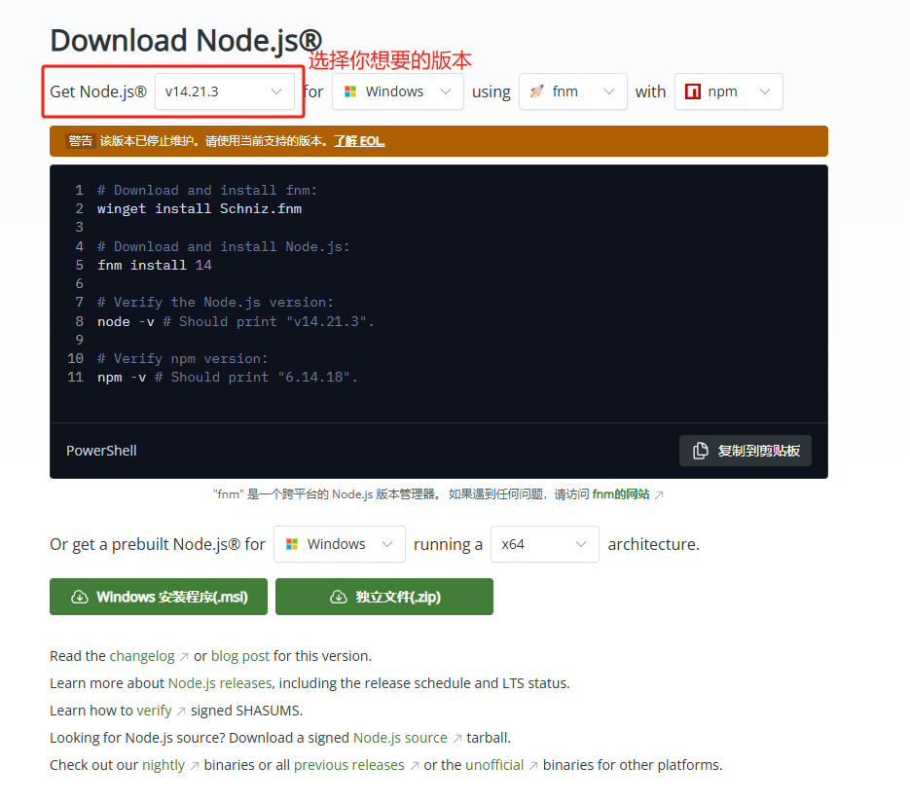Open the Node.js version dropdown showing v14.21.3
This screenshot has height=803, width=910.
pos(225,91)
